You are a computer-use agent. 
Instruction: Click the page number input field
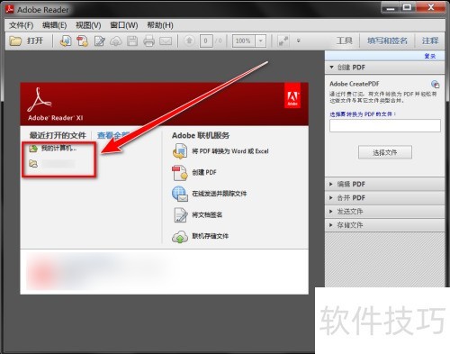point(206,41)
